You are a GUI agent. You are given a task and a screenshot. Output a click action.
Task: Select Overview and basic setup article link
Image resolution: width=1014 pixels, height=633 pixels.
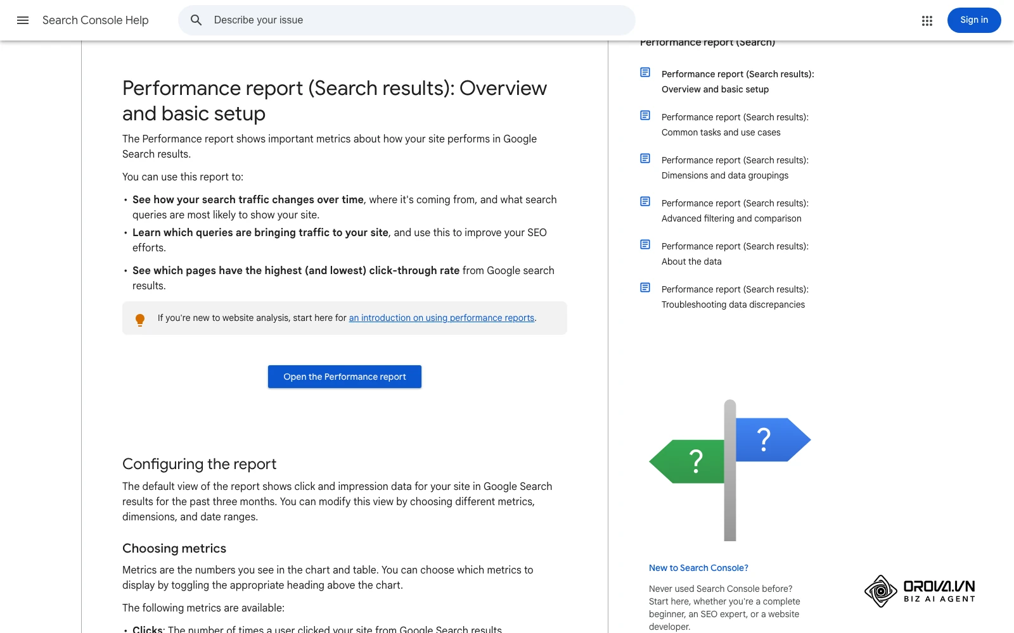pyautogui.click(x=738, y=82)
